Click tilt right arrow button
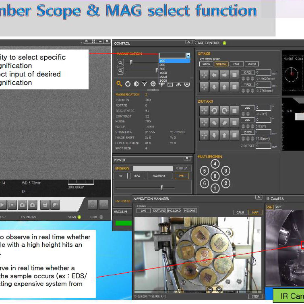This screenshot has height=304, width=304. [x=224, y=123]
